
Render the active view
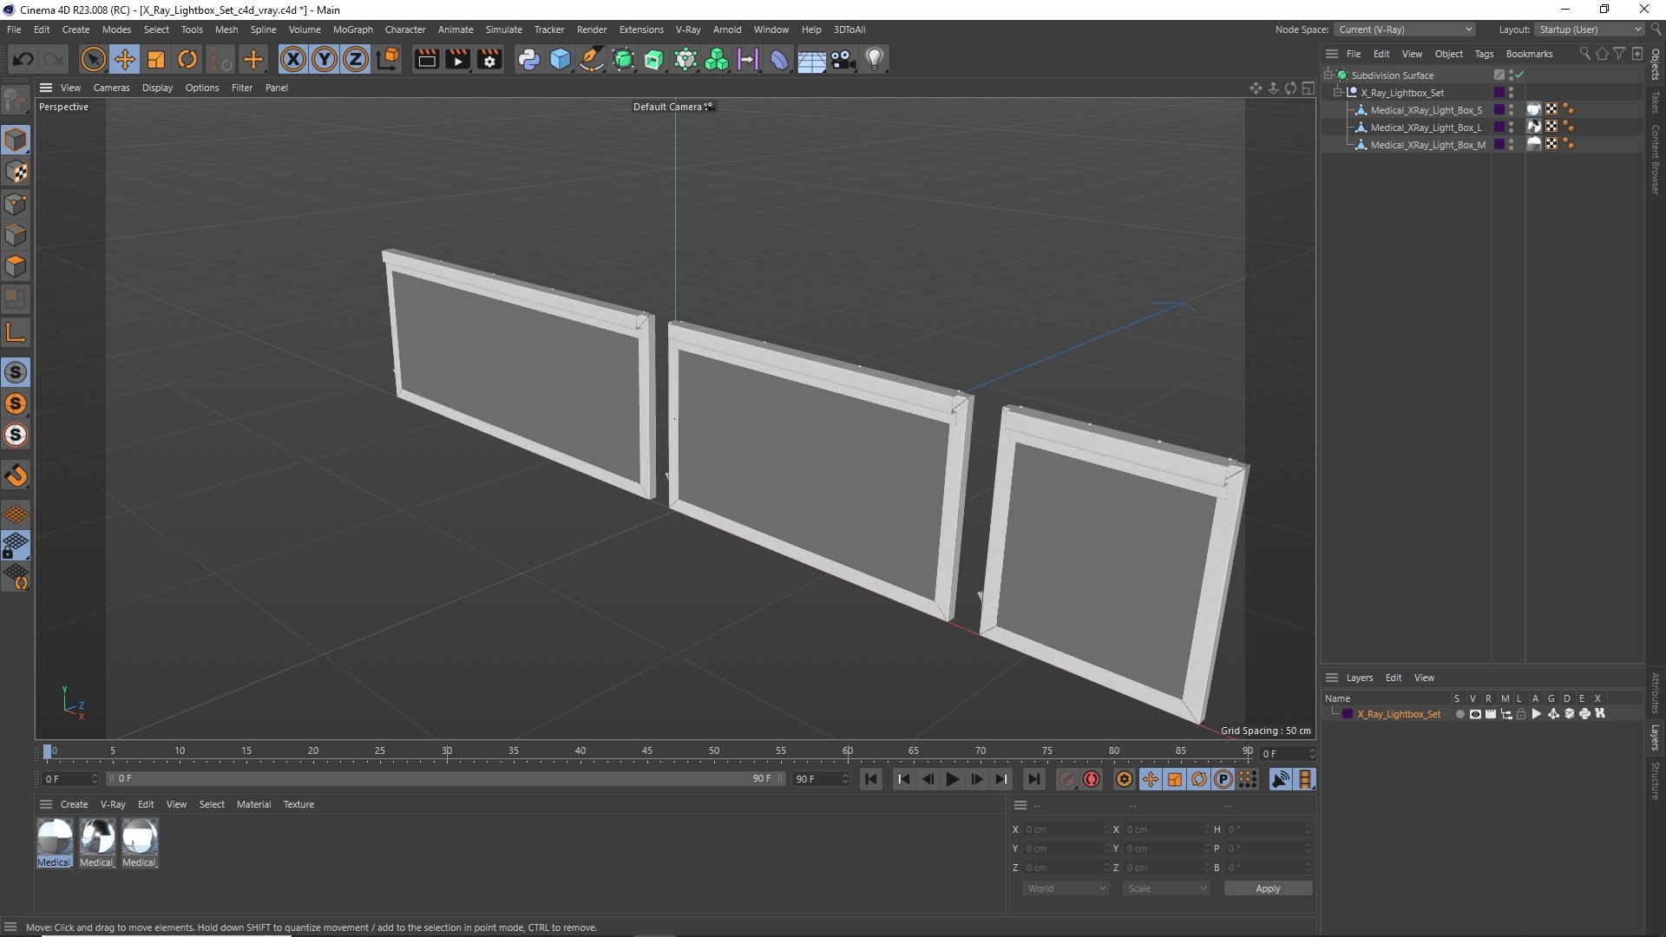[426, 59]
